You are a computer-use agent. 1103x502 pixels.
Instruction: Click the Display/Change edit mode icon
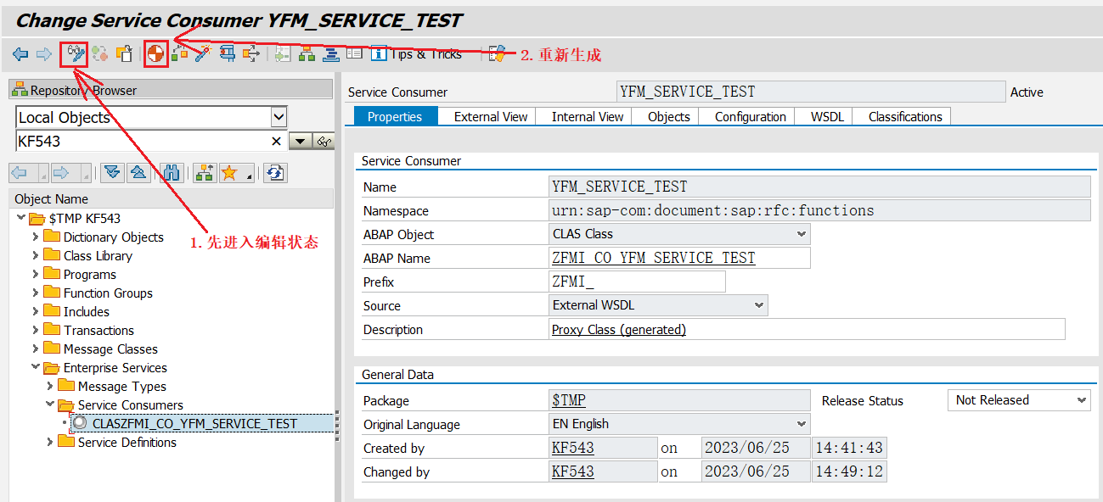(x=75, y=54)
